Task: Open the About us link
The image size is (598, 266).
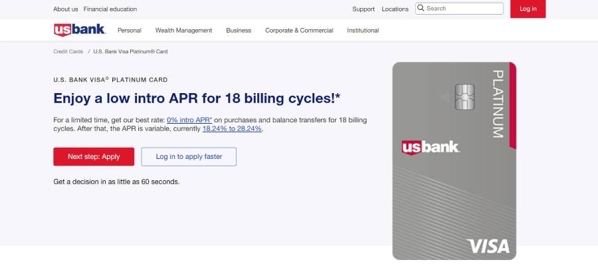Action: point(66,9)
